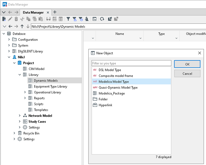Add a new tab with plus button

(x=55, y=12)
